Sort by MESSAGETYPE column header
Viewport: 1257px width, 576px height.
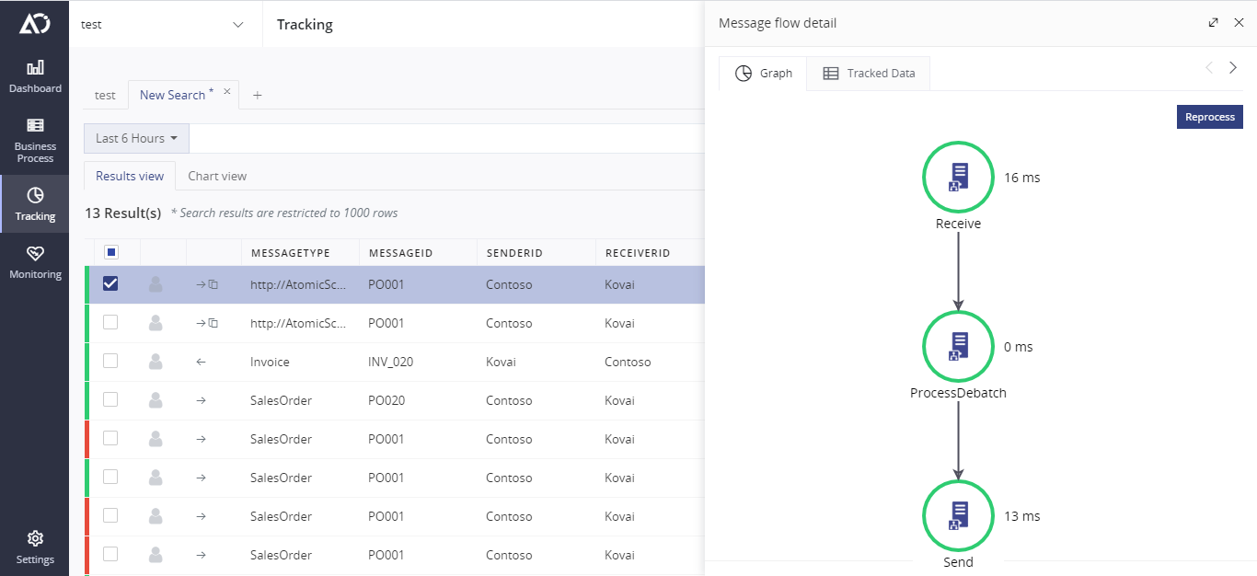(290, 253)
